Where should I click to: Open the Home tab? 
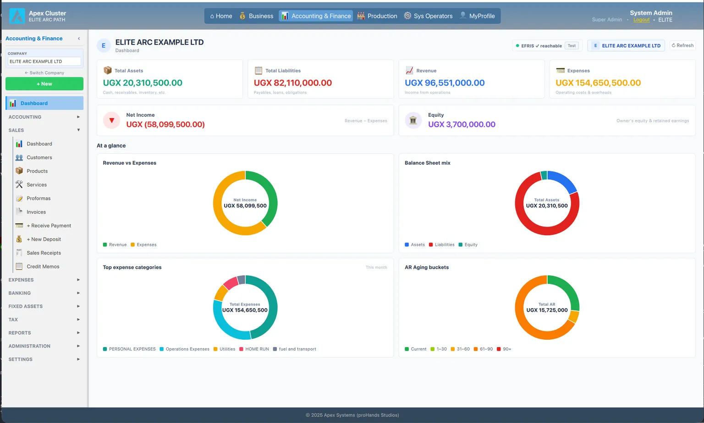[221, 16]
